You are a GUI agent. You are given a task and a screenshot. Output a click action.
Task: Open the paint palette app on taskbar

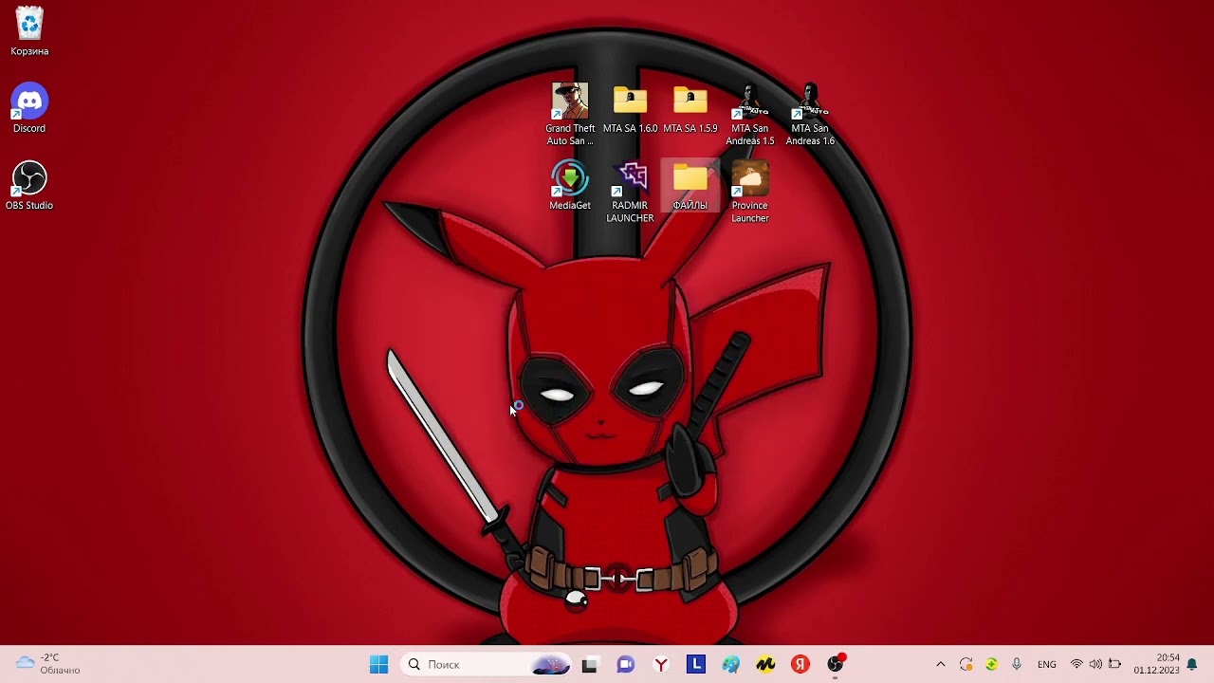click(x=730, y=664)
